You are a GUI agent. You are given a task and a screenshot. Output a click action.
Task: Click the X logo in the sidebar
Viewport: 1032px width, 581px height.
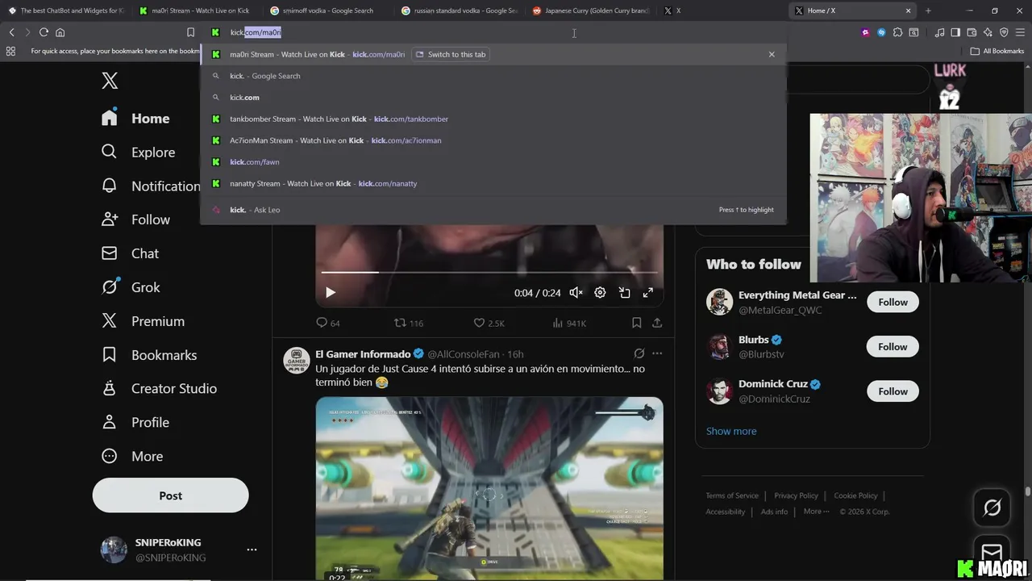(x=110, y=81)
